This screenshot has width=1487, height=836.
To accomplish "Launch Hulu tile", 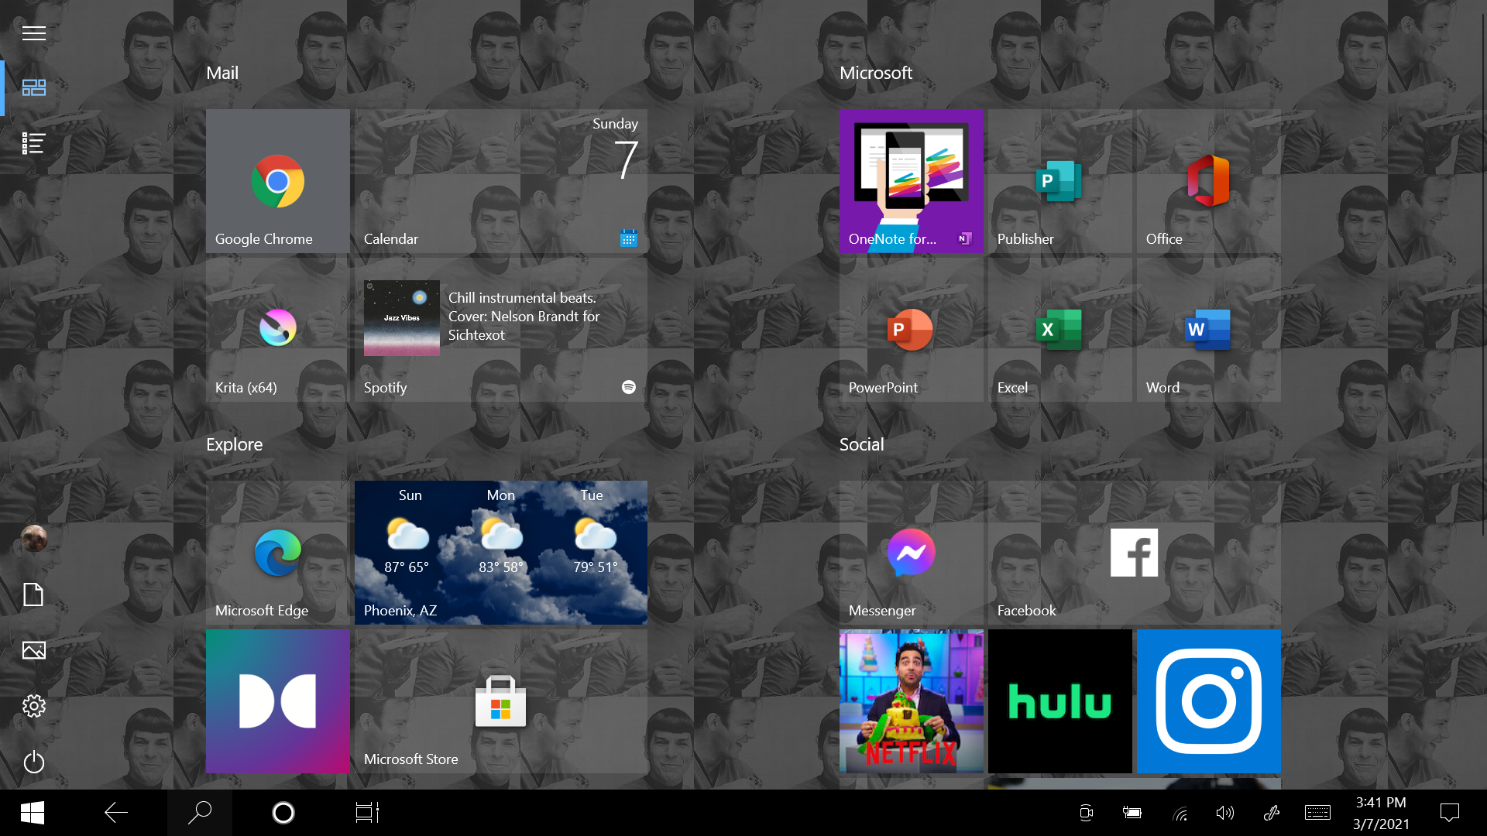I will [x=1060, y=701].
